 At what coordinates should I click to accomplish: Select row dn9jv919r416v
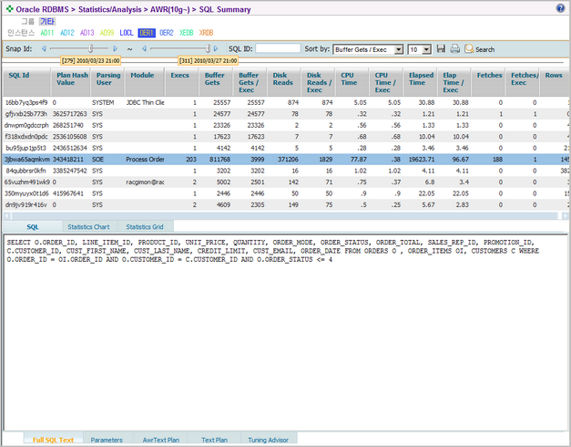pyautogui.click(x=286, y=204)
